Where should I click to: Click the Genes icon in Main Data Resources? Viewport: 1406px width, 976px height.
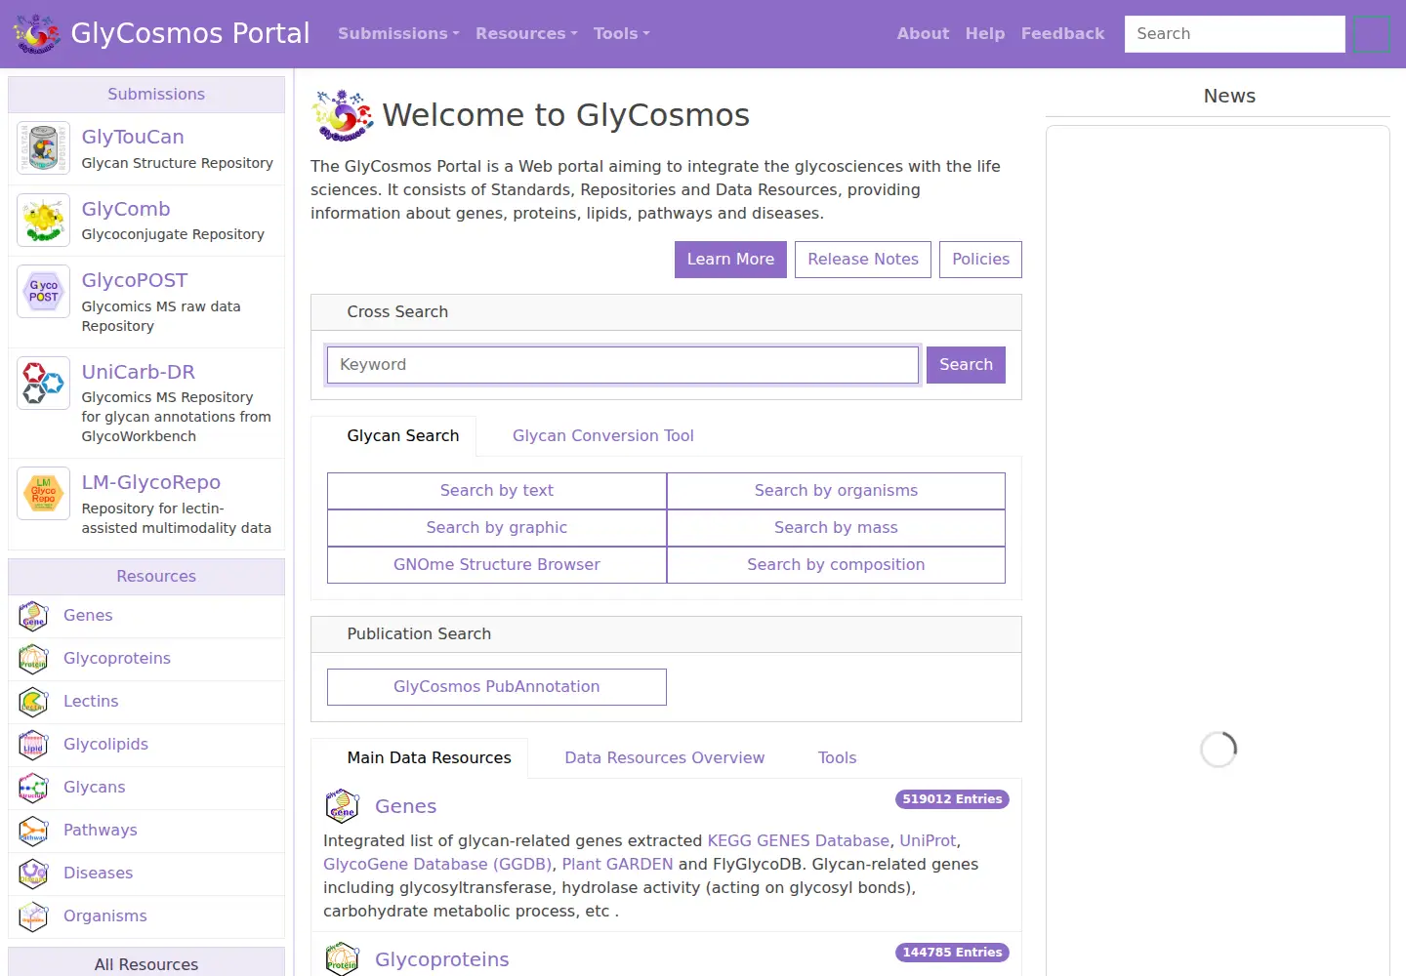tap(342, 806)
